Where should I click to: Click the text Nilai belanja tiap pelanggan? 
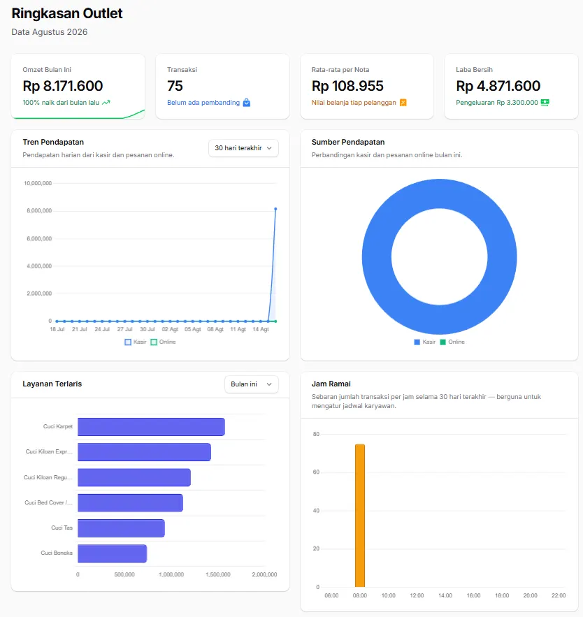(354, 103)
